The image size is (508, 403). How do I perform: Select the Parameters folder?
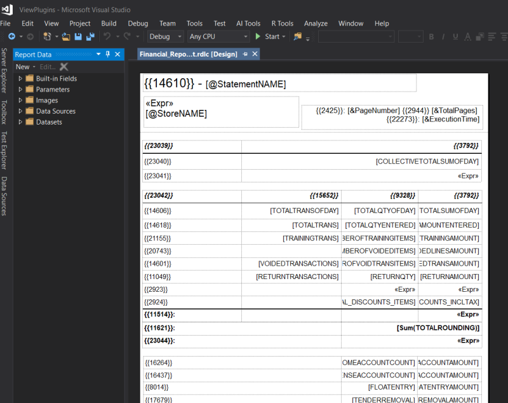(48, 90)
